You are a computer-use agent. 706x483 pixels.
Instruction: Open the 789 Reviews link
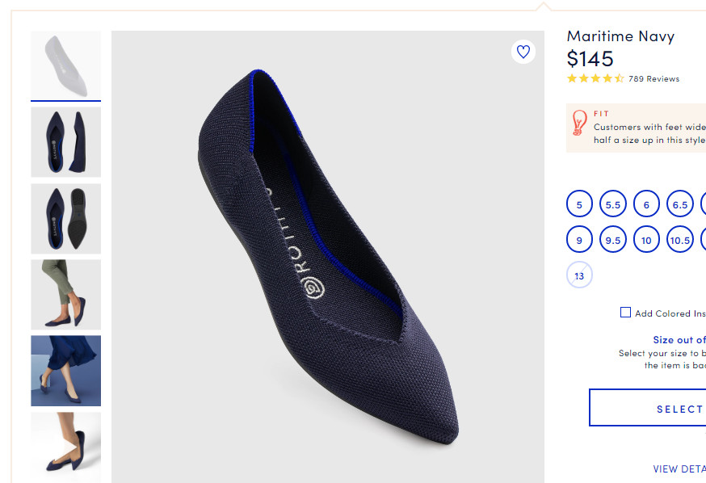click(x=653, y=79)
